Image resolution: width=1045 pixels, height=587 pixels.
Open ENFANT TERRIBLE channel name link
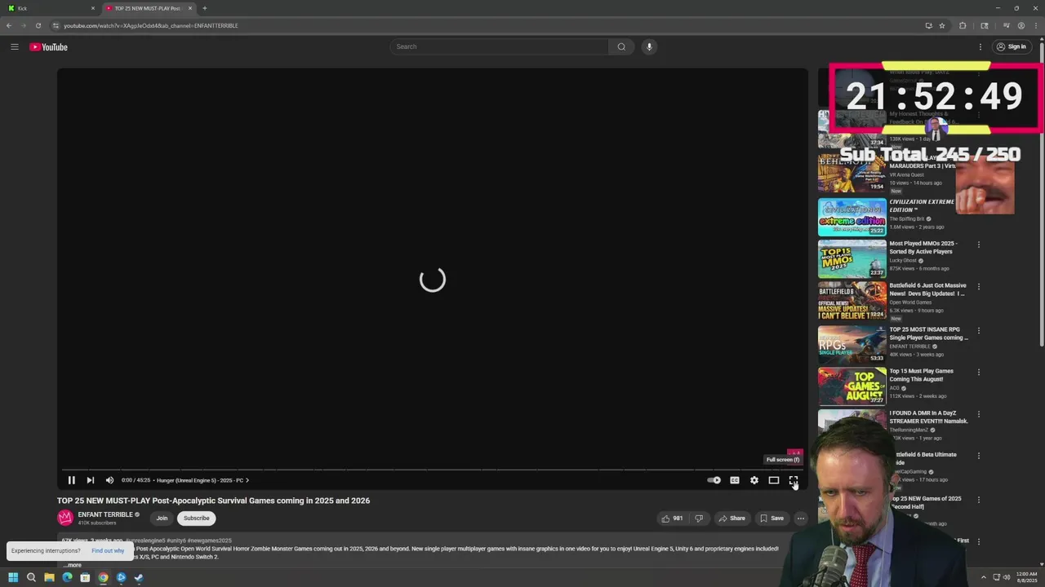coord(105,514)
